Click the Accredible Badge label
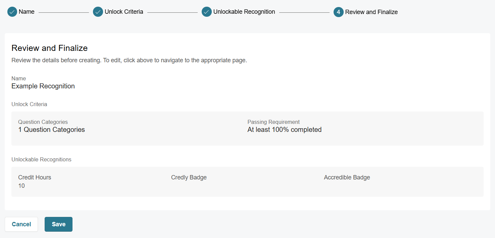The width and height of the screenshot is (495, 238). [x=347, y=177]
